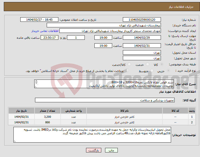Viewport: 200px width, 157px height.
Task: Select the خدمت radio button
Action: coord(147,64)
